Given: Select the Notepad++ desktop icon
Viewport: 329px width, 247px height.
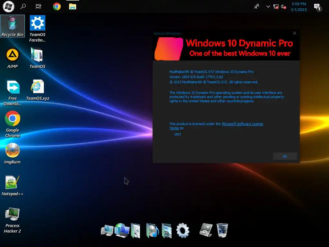Looking at the screenshot, I should click(x=13, y=186).
